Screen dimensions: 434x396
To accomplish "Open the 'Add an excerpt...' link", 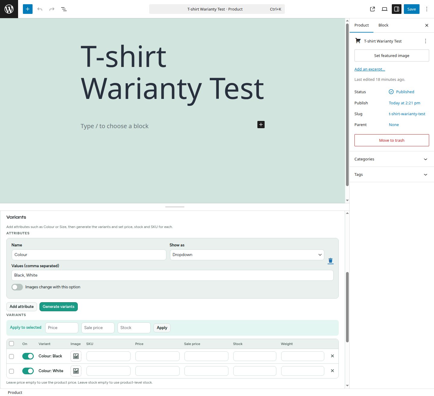I will pos(370,69).
